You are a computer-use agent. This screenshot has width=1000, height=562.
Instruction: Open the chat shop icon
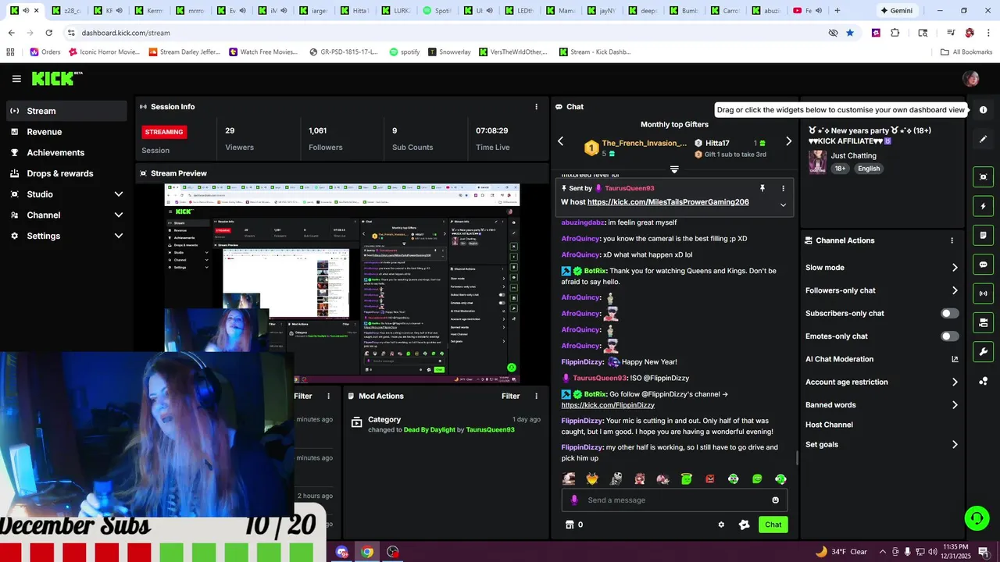[570, 525]
